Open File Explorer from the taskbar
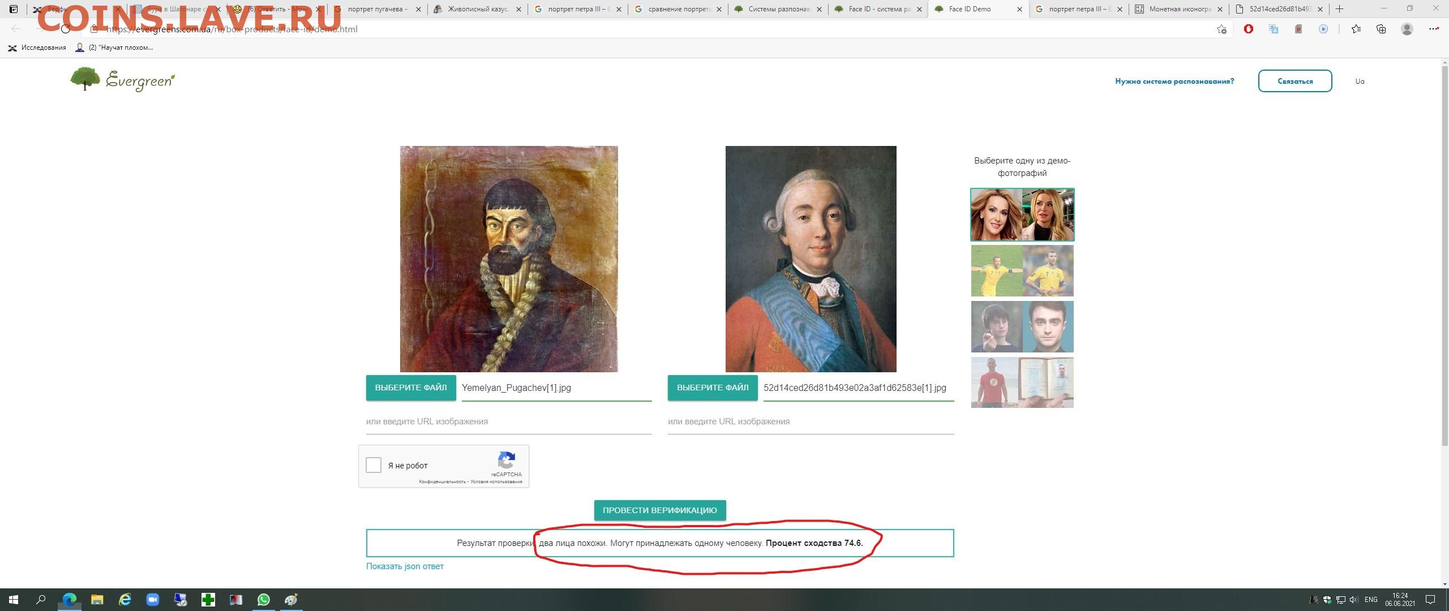The image size is (1449, 611). (97, 600)
